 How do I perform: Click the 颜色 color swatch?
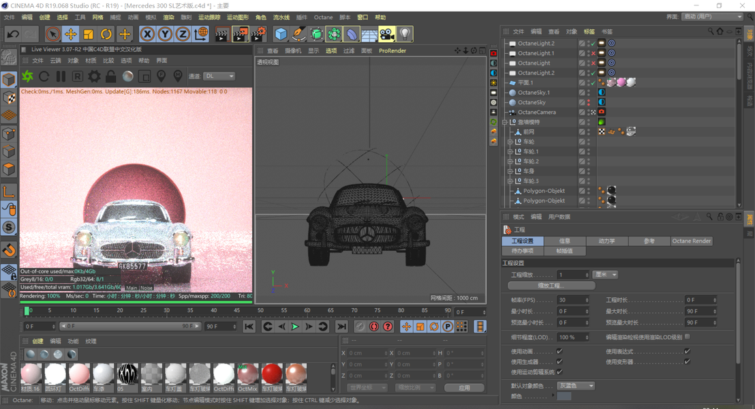coord(564,396)
